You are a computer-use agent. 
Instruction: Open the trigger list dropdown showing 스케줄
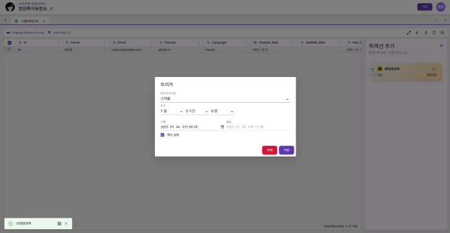pyautogui.click(x=225, y=99)
